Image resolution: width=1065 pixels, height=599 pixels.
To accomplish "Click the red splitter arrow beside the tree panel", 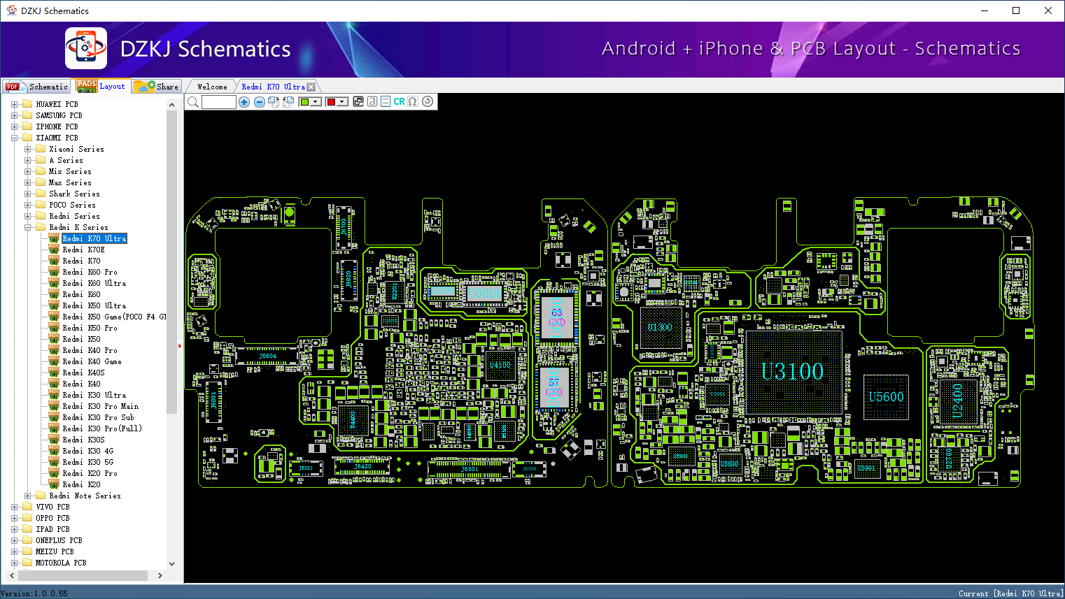I will [x=180, y=345].
